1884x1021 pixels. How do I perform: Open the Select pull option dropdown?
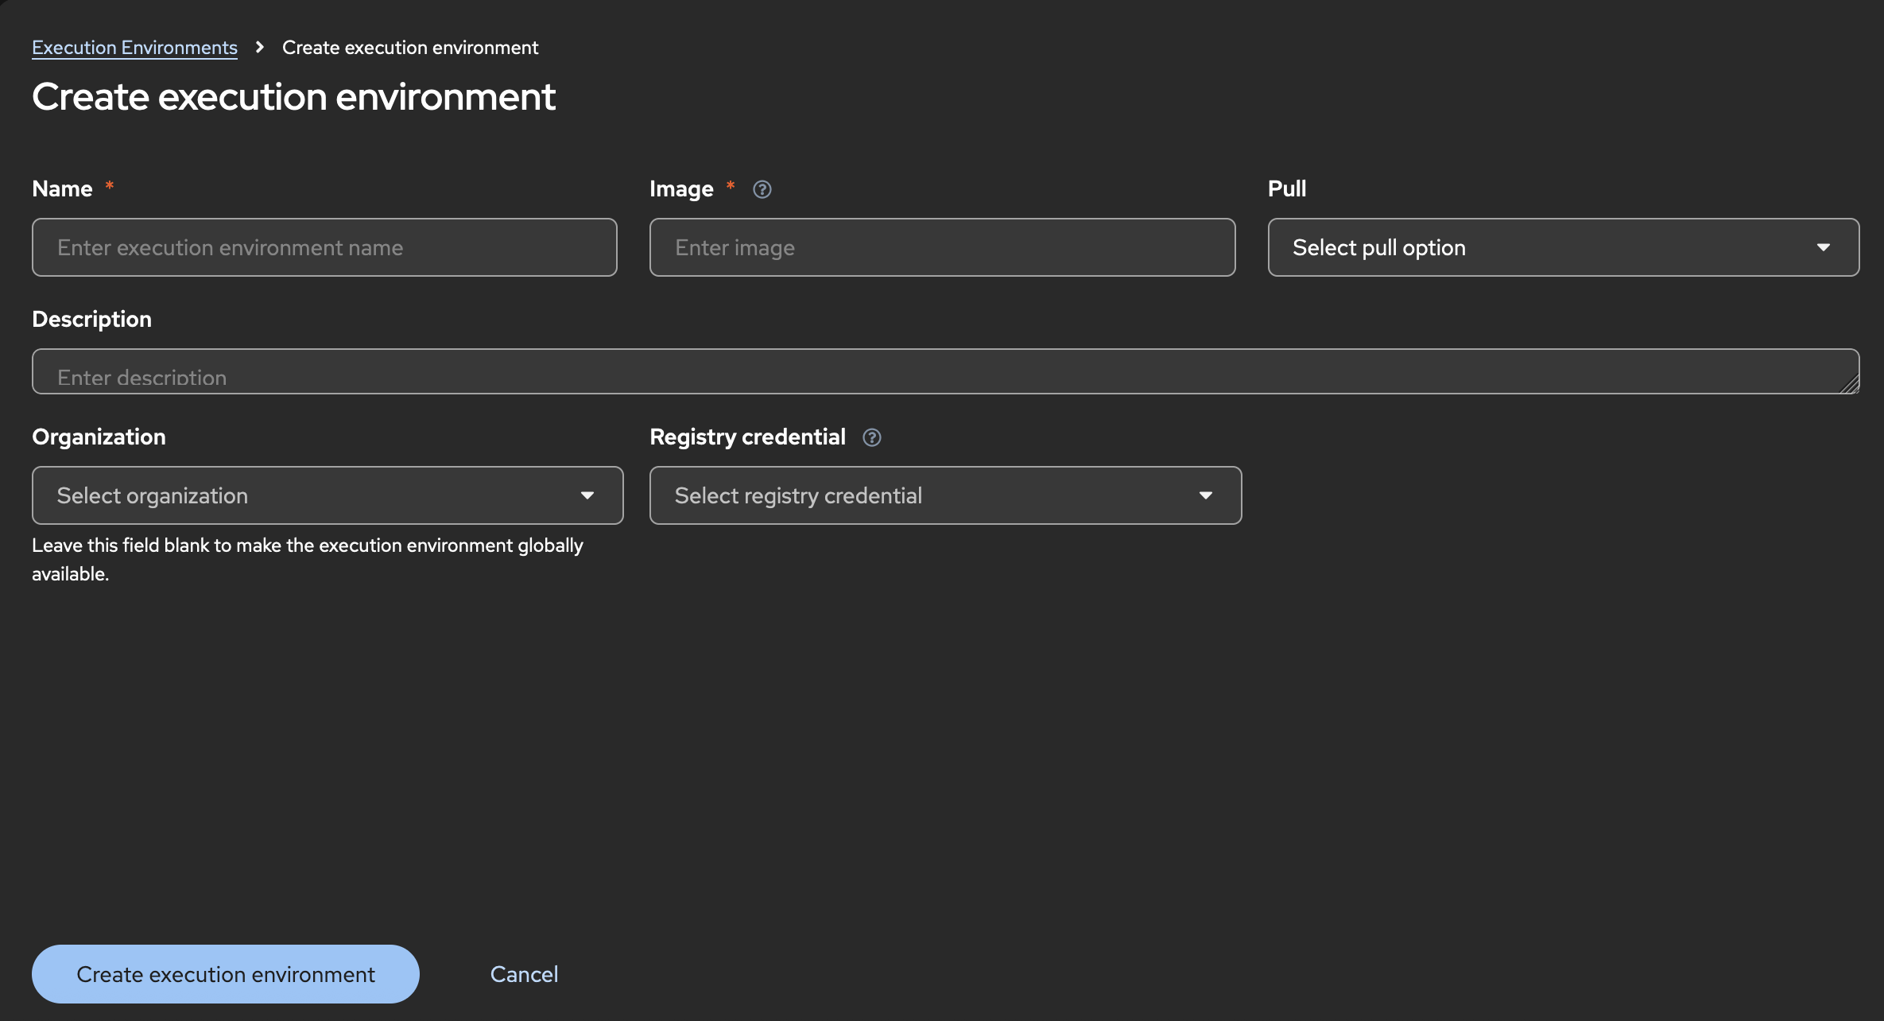coord(1563,247)
